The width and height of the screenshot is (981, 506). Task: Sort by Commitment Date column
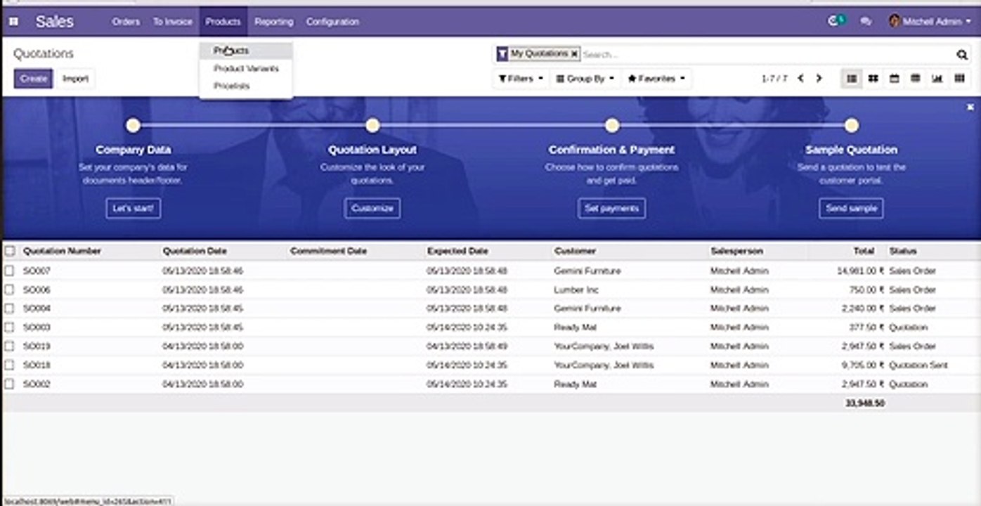328,251
